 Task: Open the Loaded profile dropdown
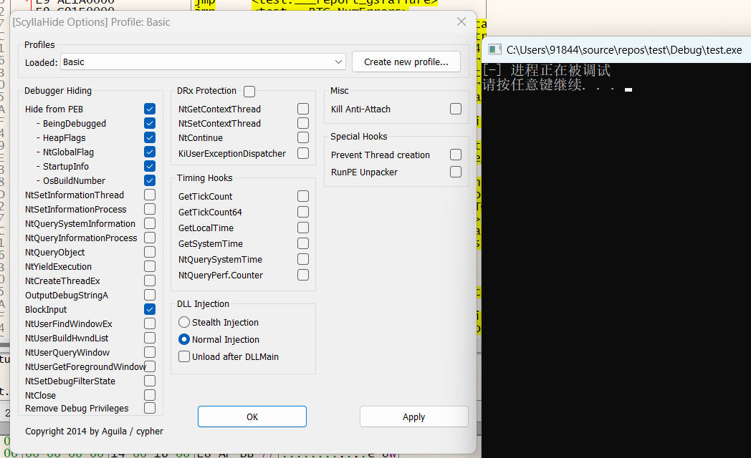pos(203,62)
